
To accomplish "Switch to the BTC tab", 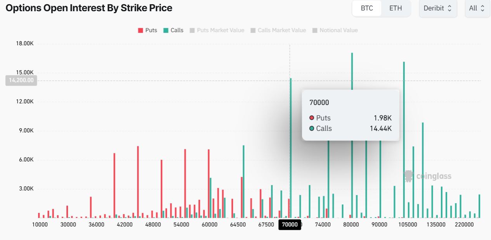I will 367,8.
